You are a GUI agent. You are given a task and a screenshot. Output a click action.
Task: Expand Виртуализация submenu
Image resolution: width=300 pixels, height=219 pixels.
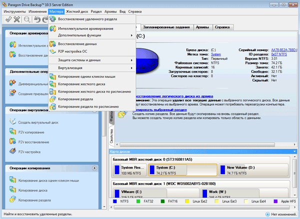92,68
